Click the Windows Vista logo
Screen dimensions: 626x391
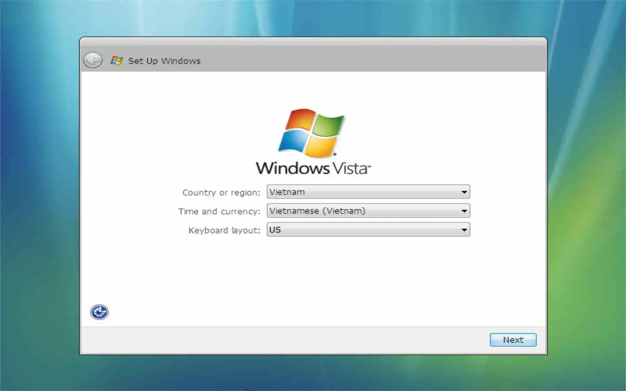coord(313,142)
